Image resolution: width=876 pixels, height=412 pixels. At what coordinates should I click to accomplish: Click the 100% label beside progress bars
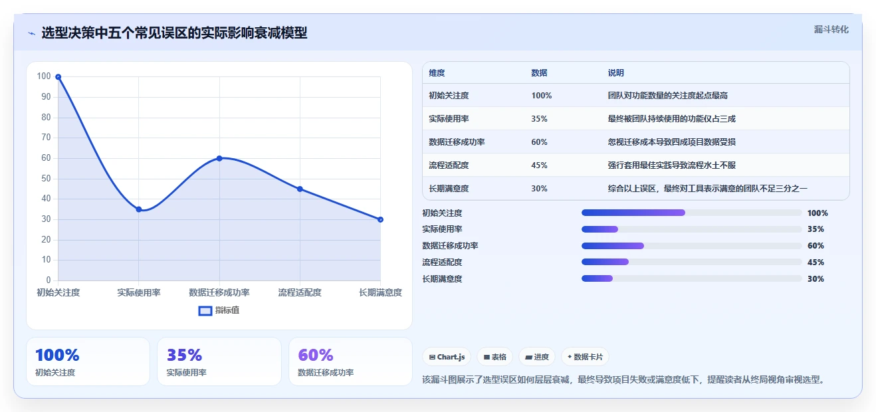(818, 213)
